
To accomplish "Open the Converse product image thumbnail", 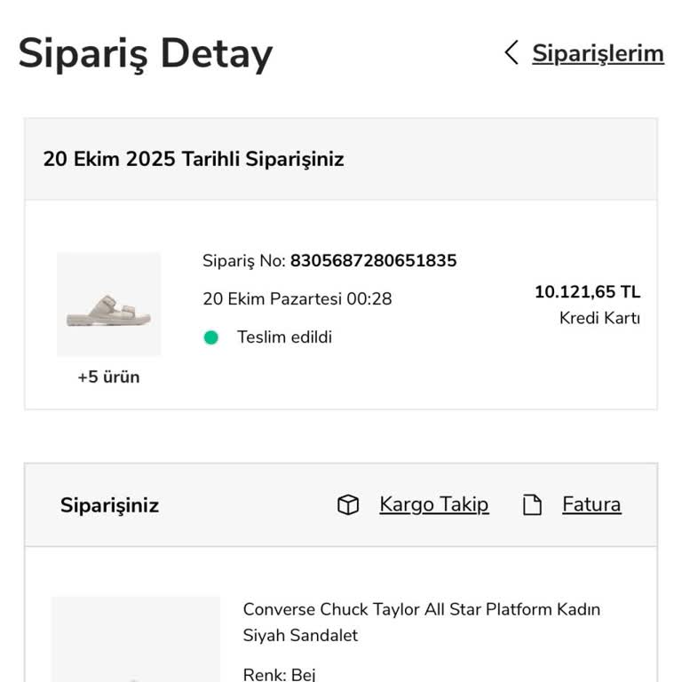I will click(x=135, y=641).
